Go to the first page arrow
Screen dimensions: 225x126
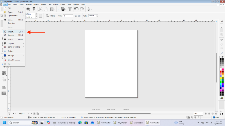tap(13, 114)
